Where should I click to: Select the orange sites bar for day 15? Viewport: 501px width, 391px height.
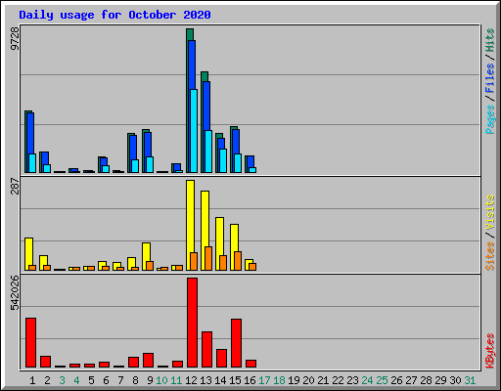coord(238,261)
